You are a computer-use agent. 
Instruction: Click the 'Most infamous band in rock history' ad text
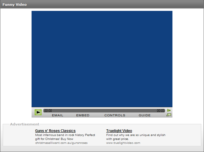click(60, 135)
